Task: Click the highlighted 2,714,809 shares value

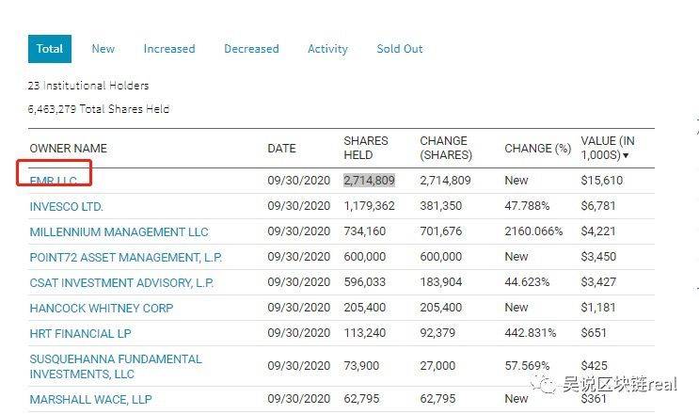Action: (x=369, y=180)
